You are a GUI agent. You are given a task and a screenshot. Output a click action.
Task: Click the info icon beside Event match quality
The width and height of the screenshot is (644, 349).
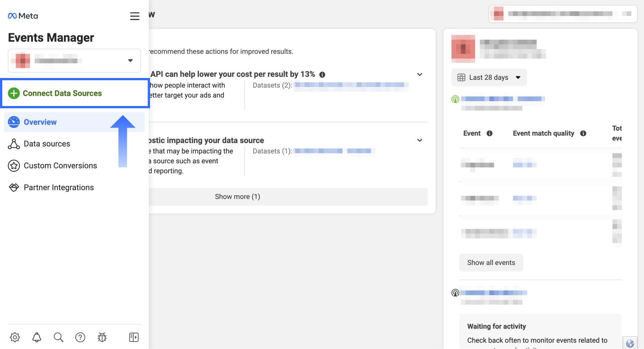(x=583, y=133)
